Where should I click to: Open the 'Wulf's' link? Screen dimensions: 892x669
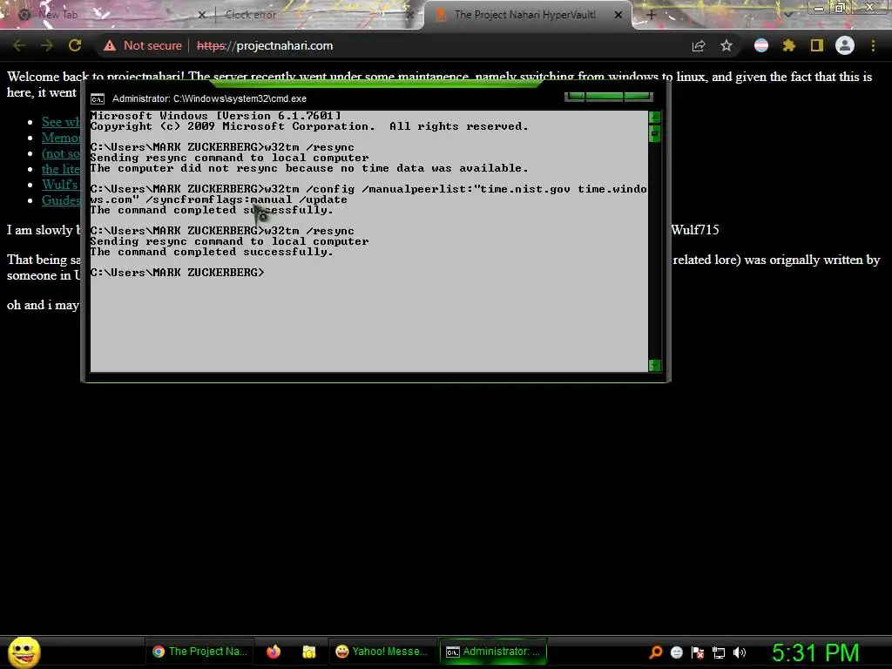pyautogui.click(x=60, y=185)
